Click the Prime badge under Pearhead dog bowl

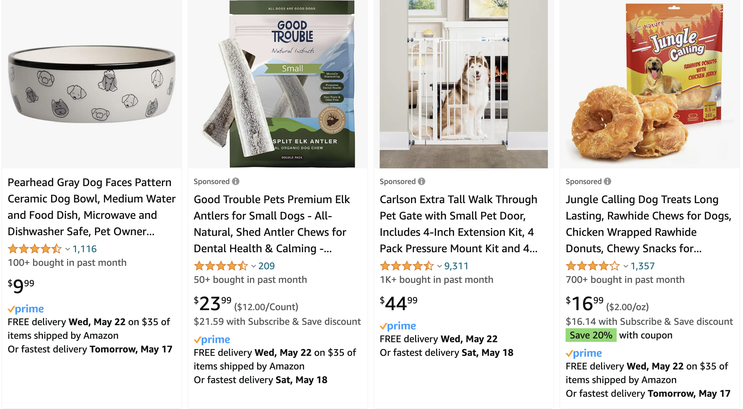26,309
